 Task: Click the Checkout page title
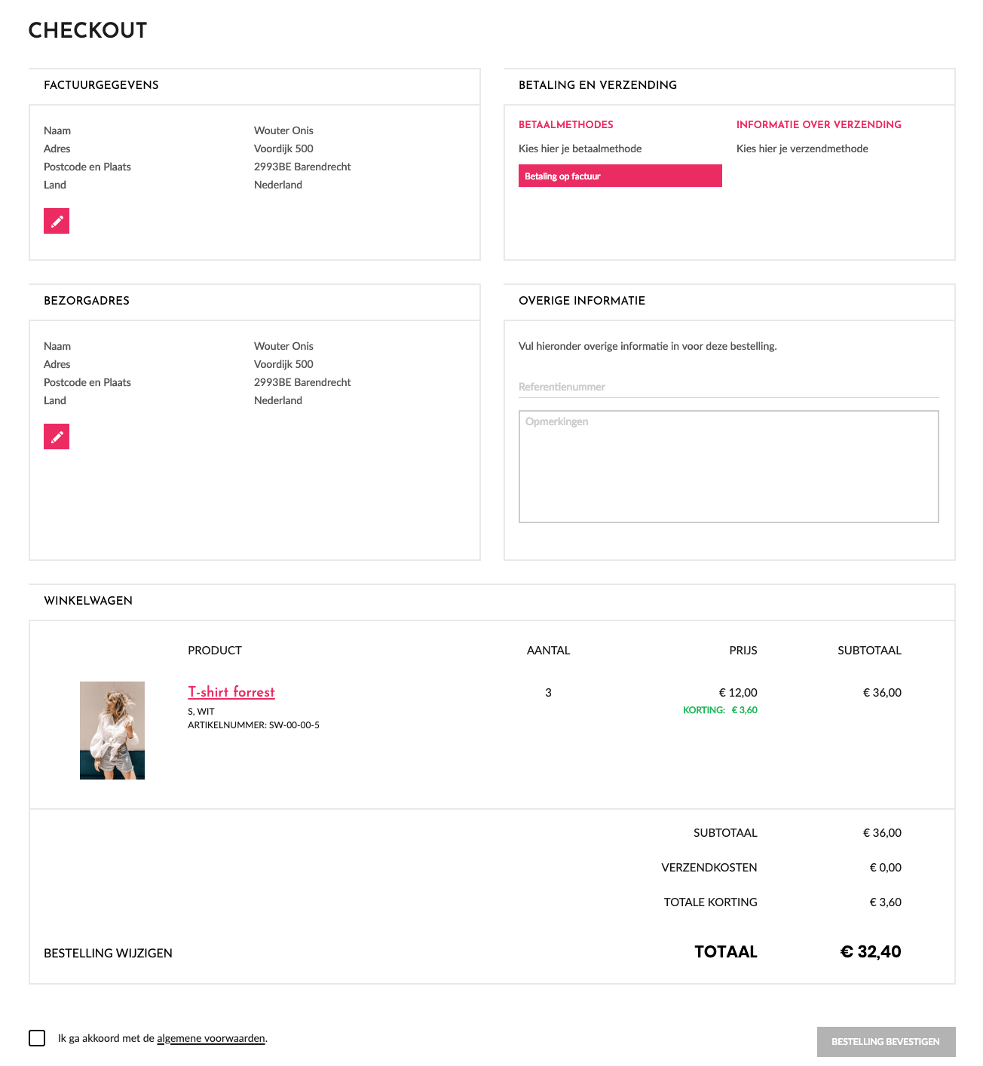(x=87, y=30)
